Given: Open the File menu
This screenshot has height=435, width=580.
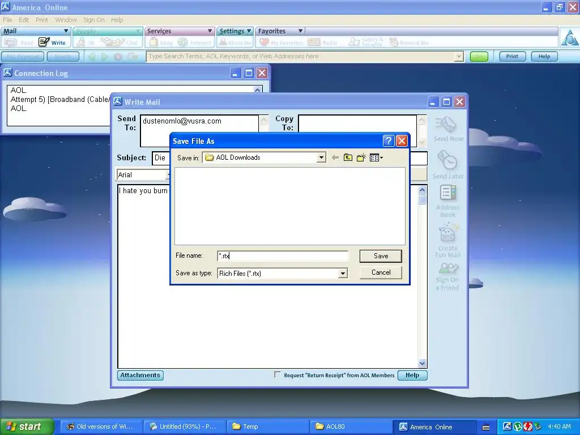Looking at the screenshot, I should click(7, 20).
